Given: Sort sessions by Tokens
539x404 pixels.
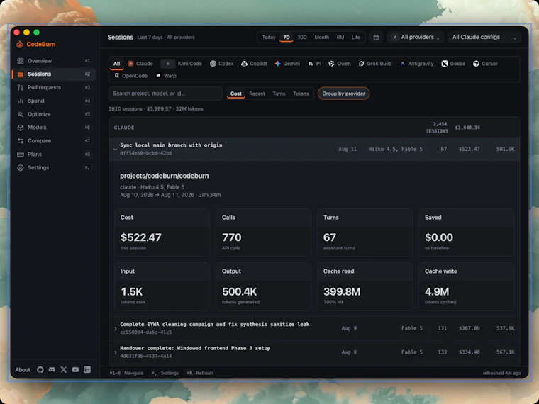Looking at the screenshot, I should click(x=301, y=94).
